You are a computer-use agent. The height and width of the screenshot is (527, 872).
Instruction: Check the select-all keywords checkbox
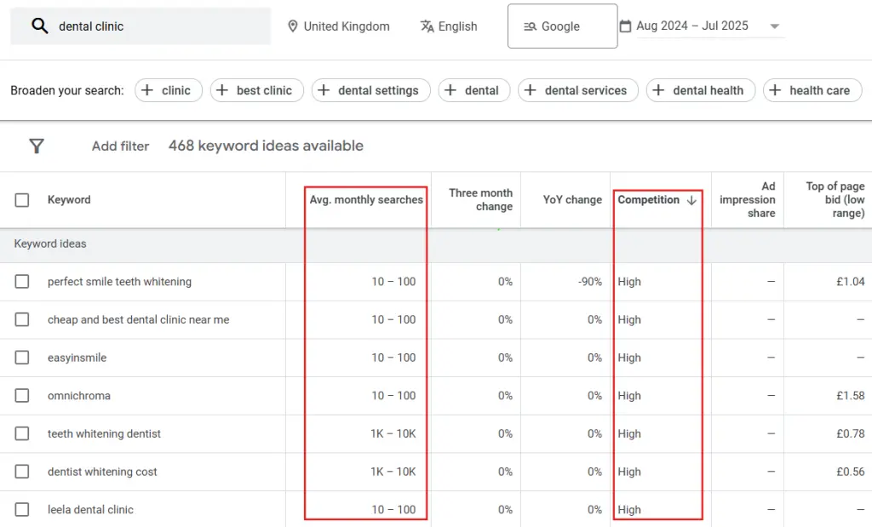click(22, 199)
